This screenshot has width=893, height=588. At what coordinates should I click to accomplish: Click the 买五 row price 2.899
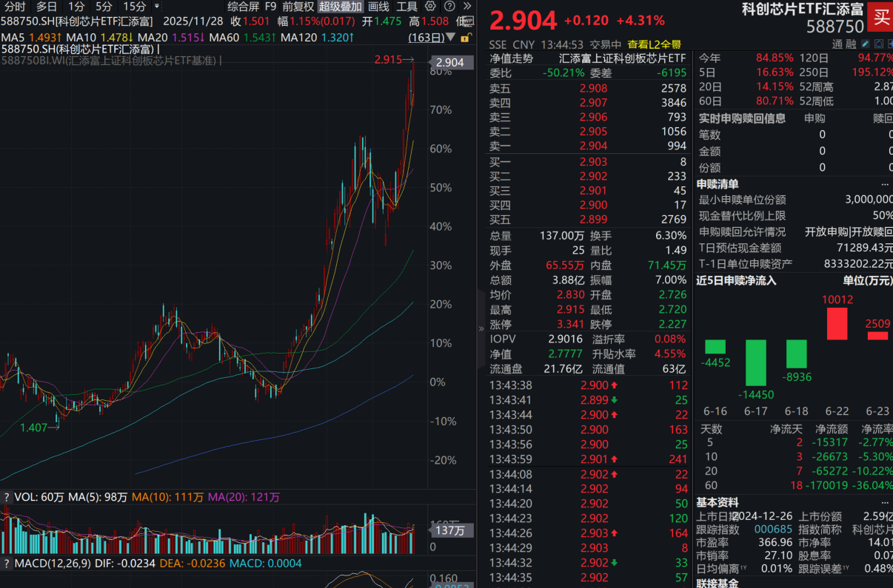pos(593,220)
